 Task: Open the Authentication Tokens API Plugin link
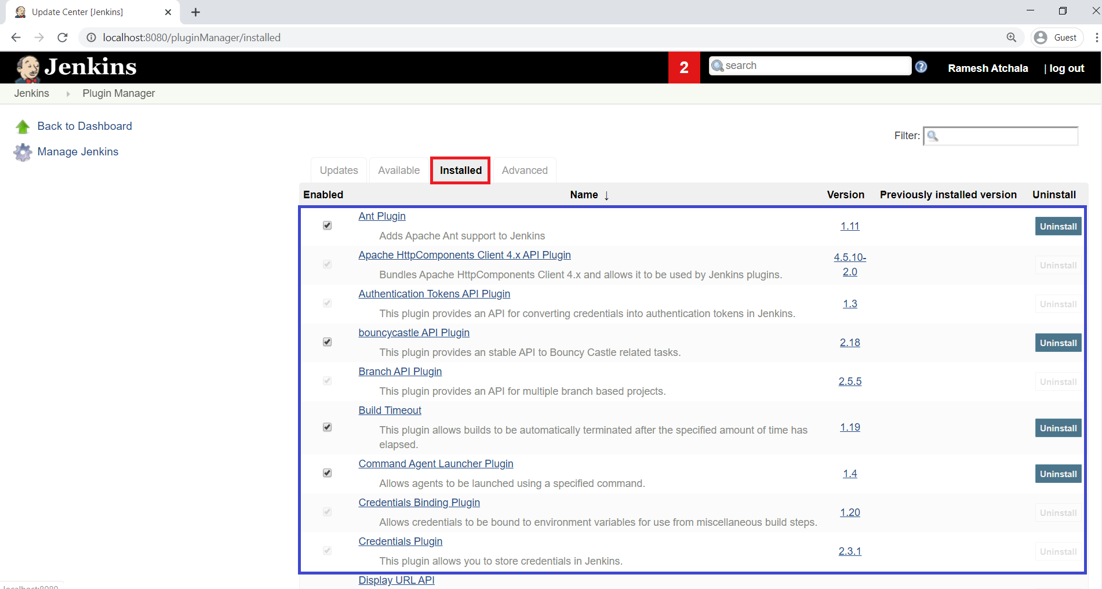434,294
